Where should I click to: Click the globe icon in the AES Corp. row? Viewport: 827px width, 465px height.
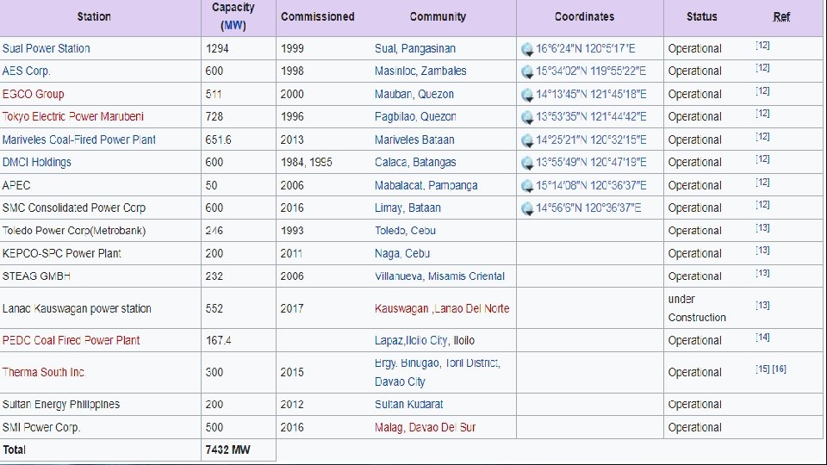tap(527, 71)
